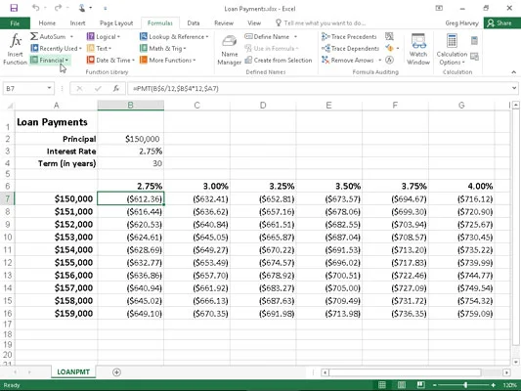The height and width of the screenshot is (391, 521).
Task: Open the Watch Window
Action: (x=418, y=49)
